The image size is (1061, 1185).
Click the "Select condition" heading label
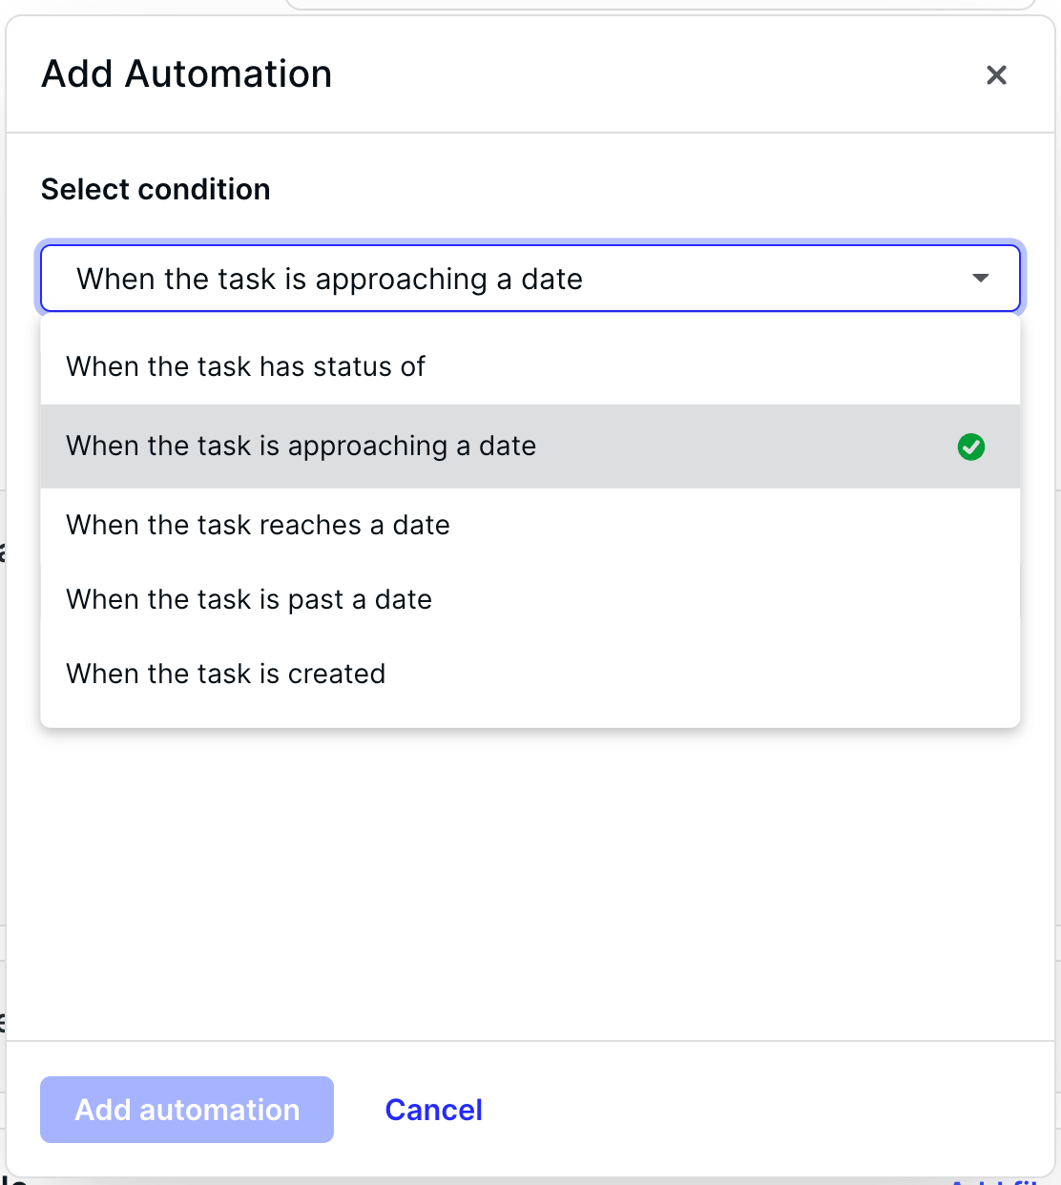pyautogui.click(x=156, y=189)
